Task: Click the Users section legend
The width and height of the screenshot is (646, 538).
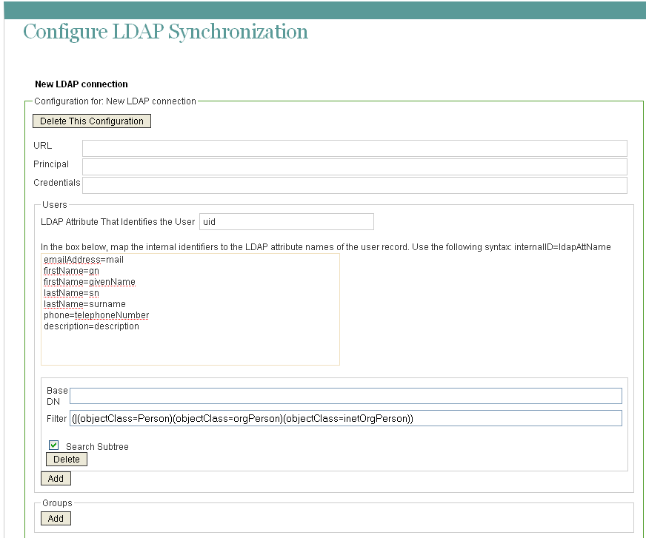Action: tap(56, 204)
